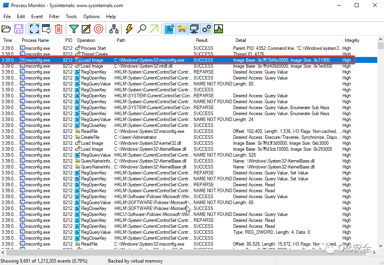The width and height of the screenshot is (384, 265).
Task: Select the Load Image kernel32.dll row
Action: click(x=188, y=143)
